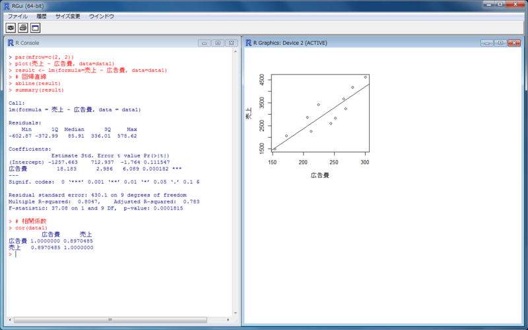Minimize the R Graphics Device 2 window
Image resolution: width=528 pixels, height=330 pixels.
(487, 43)
